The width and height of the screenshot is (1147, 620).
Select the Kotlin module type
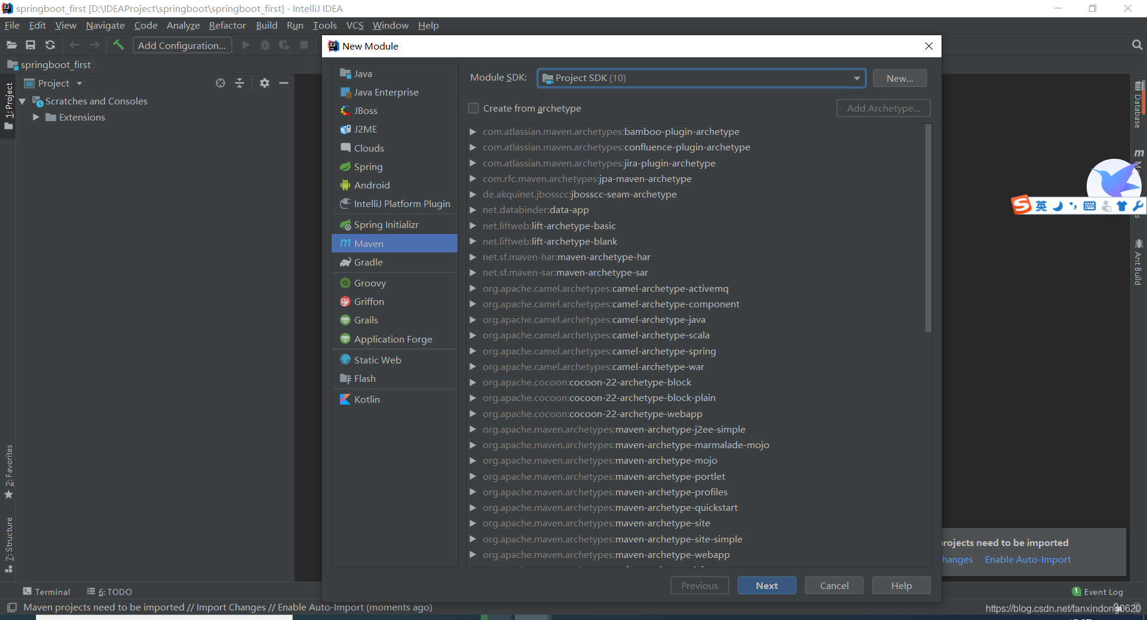click(x=394, y=399)
